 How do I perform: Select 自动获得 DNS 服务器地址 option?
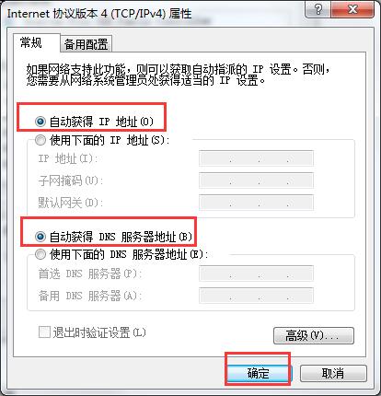(x=40, y=237)
